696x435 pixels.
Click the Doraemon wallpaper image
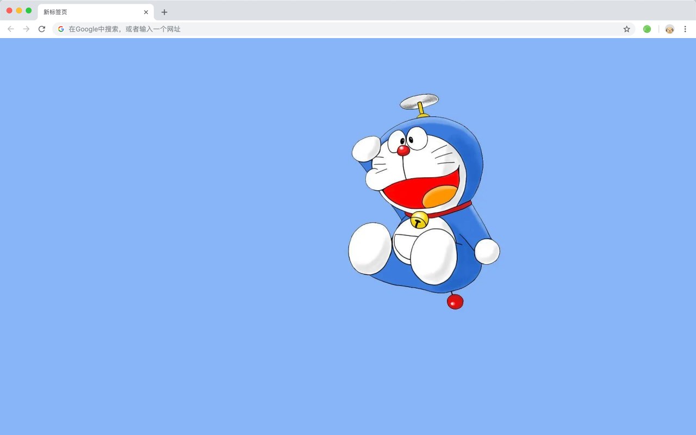pos(424,201)
